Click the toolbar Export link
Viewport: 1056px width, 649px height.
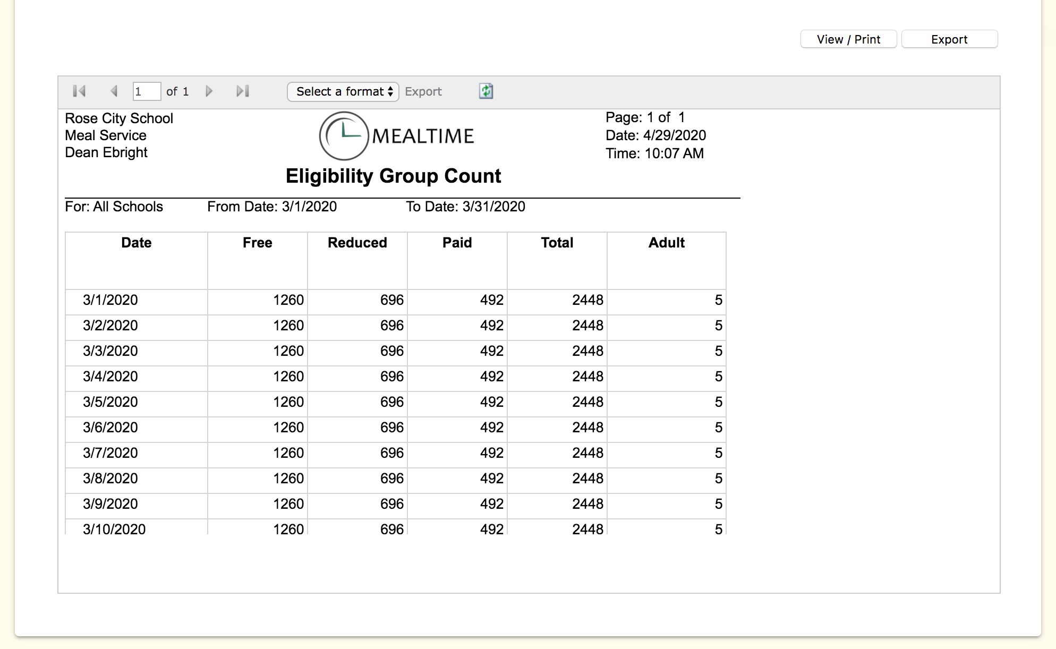pyautogui.click(x=423, y=91)
